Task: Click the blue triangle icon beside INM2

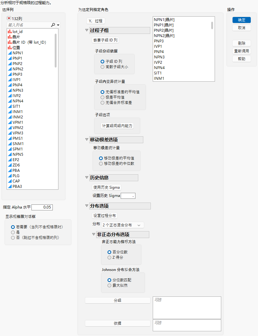Action: (10, 117)
